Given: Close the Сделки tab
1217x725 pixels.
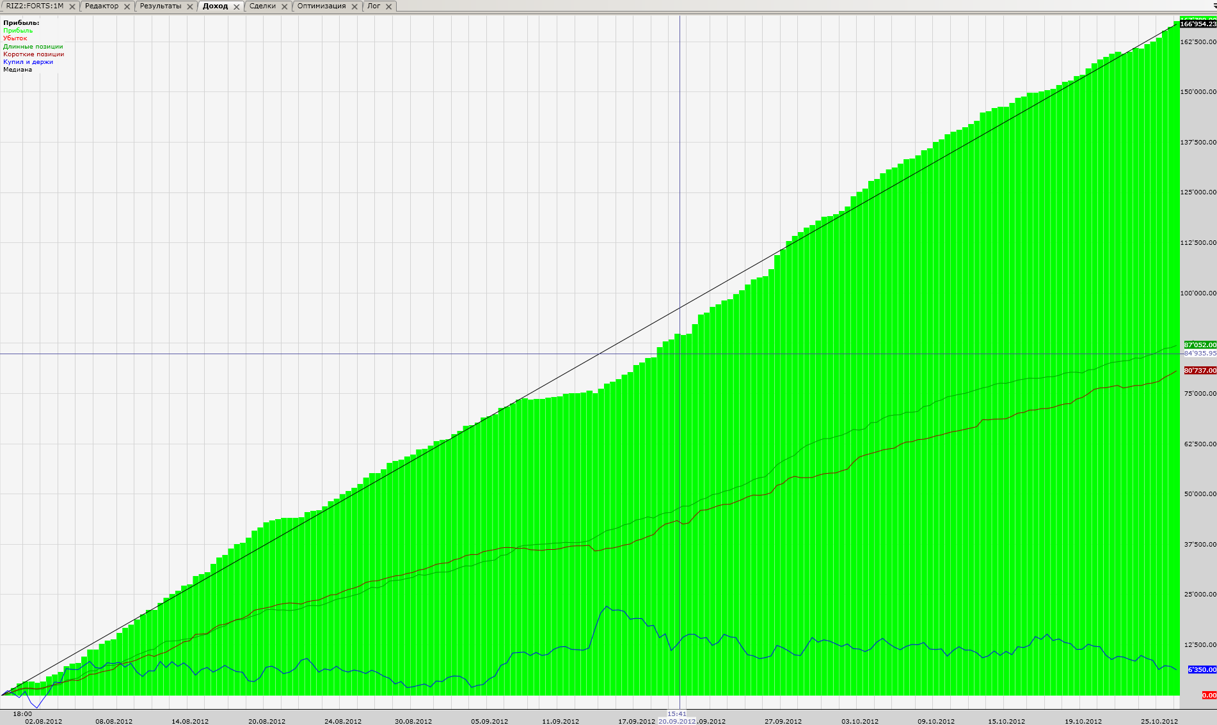Looking at the screenshot, I should tap(285, 6).
